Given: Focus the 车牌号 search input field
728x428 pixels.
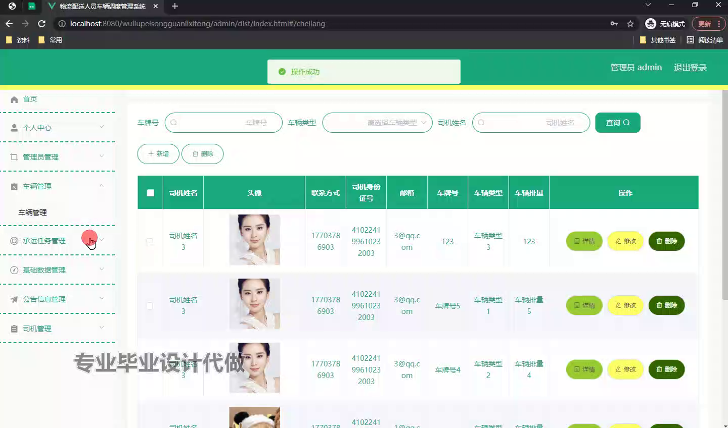Looking at the screenshot, I should pos(223,123).
